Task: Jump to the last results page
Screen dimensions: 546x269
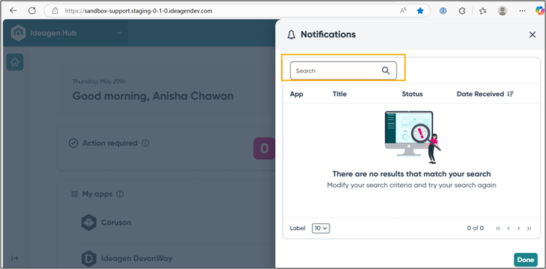Action: click(x=529, y=228)
